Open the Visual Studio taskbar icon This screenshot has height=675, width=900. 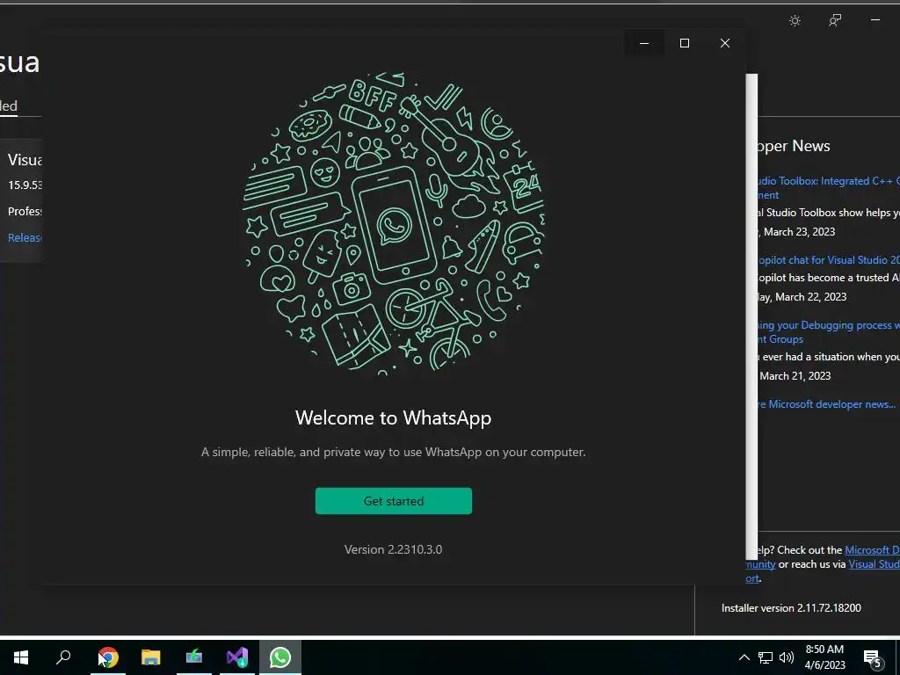[237, 657]
